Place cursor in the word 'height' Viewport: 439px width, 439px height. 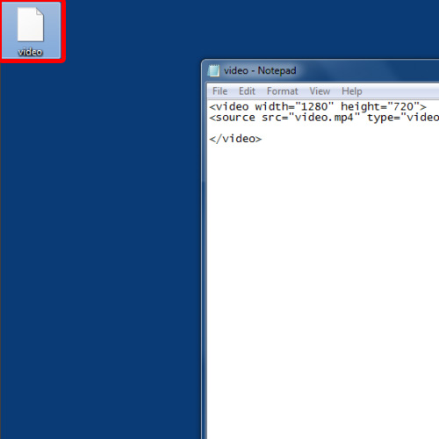(360, 107)
